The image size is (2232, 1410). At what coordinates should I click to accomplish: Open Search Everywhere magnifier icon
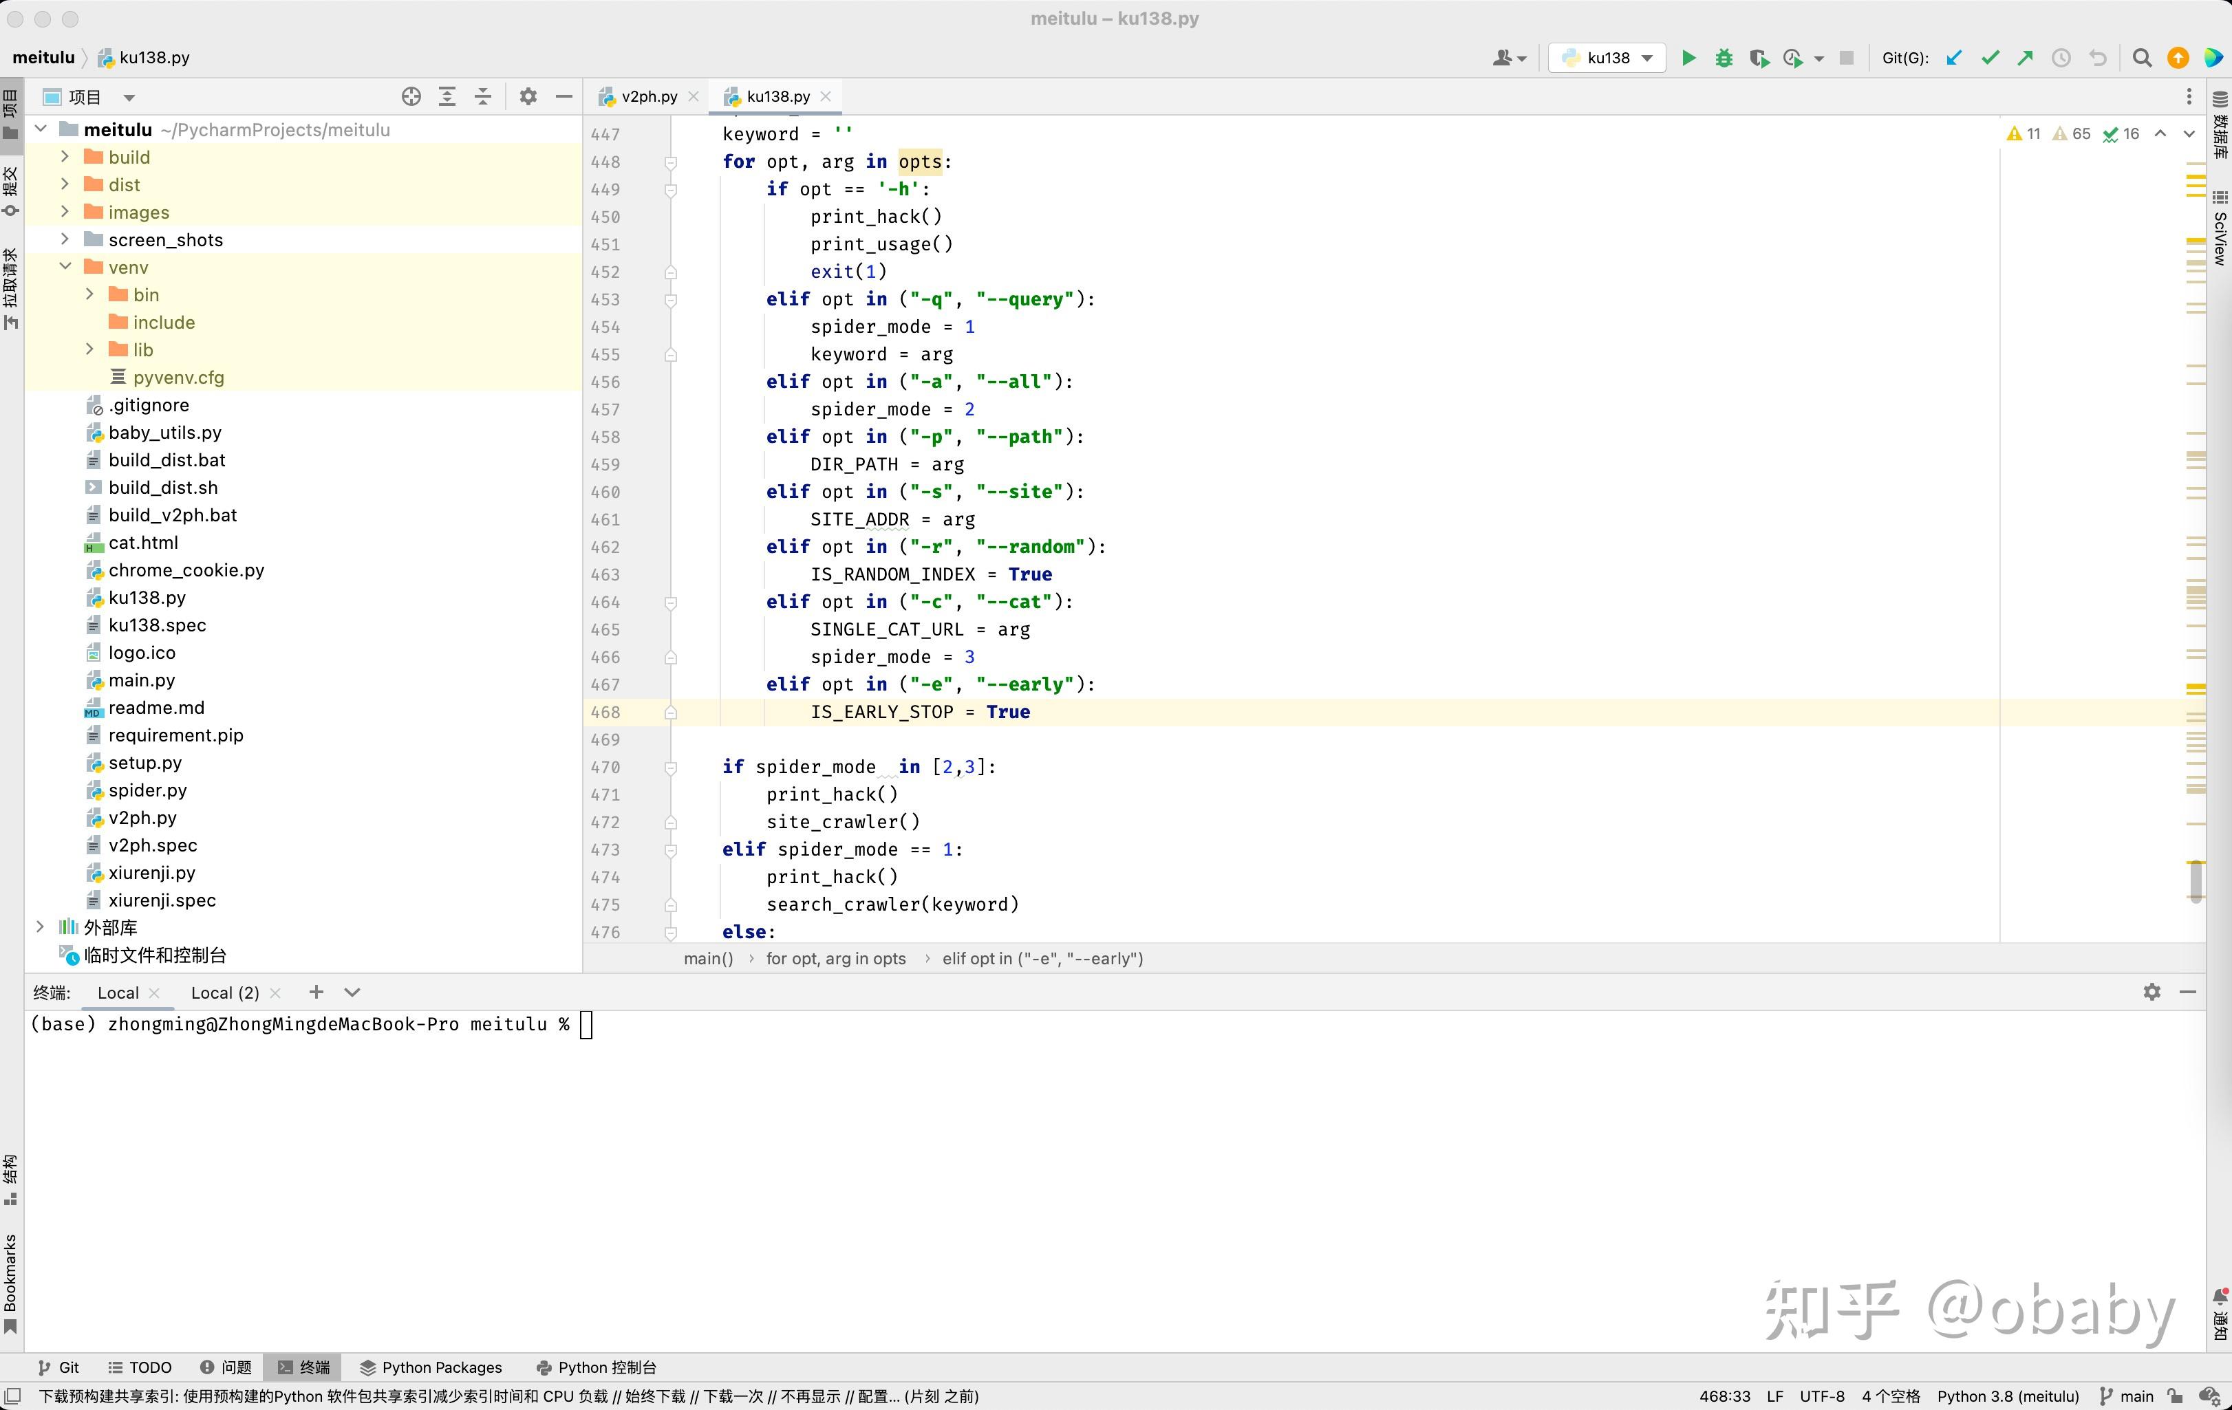click(2141, 58)
